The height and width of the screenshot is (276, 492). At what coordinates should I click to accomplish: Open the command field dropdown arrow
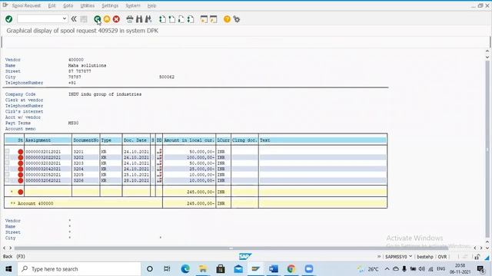pyautogui.click(x=65, y=18)
